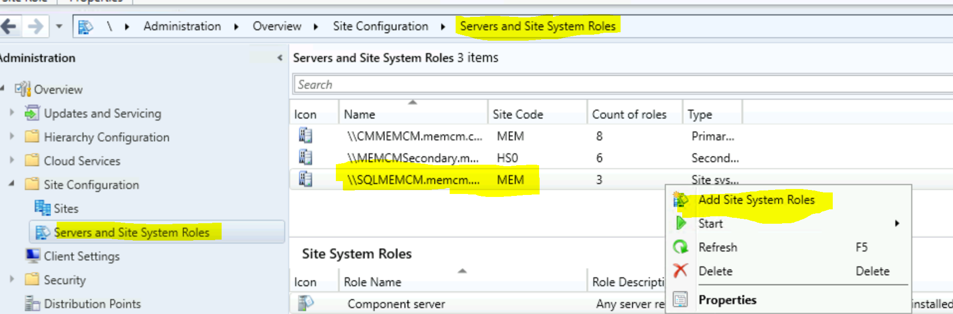Click Servers and Site System Roles tree icon

(x=43, y=232)
